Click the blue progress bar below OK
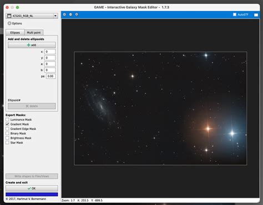Screen dimensions: 263x205 [x=32, y=194]
